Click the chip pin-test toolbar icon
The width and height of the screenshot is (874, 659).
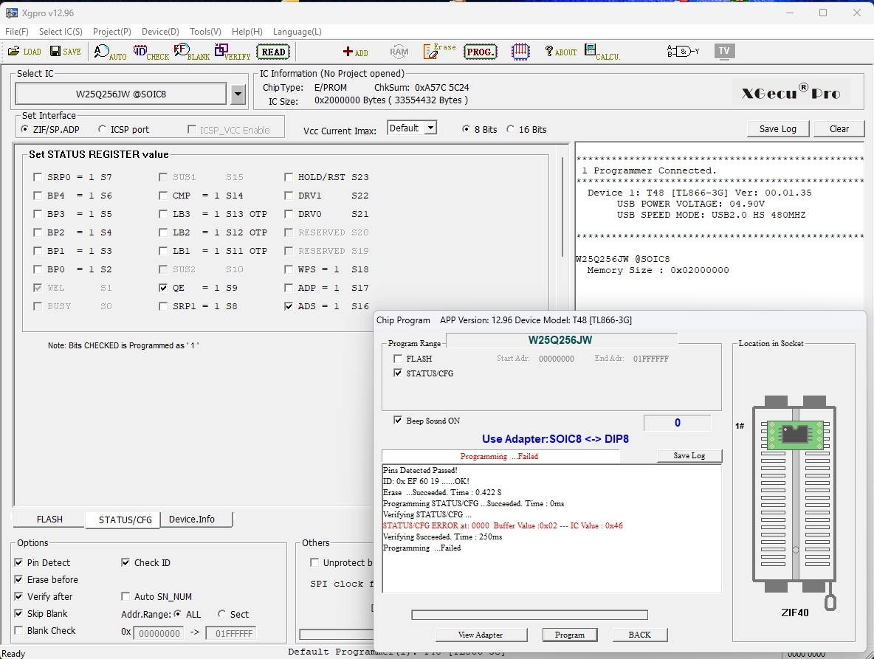[x=520, y=52]
